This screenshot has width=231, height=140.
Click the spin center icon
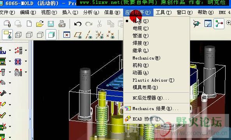[197, 24]
